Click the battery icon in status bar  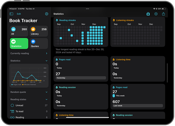click(x=164, y=9)
